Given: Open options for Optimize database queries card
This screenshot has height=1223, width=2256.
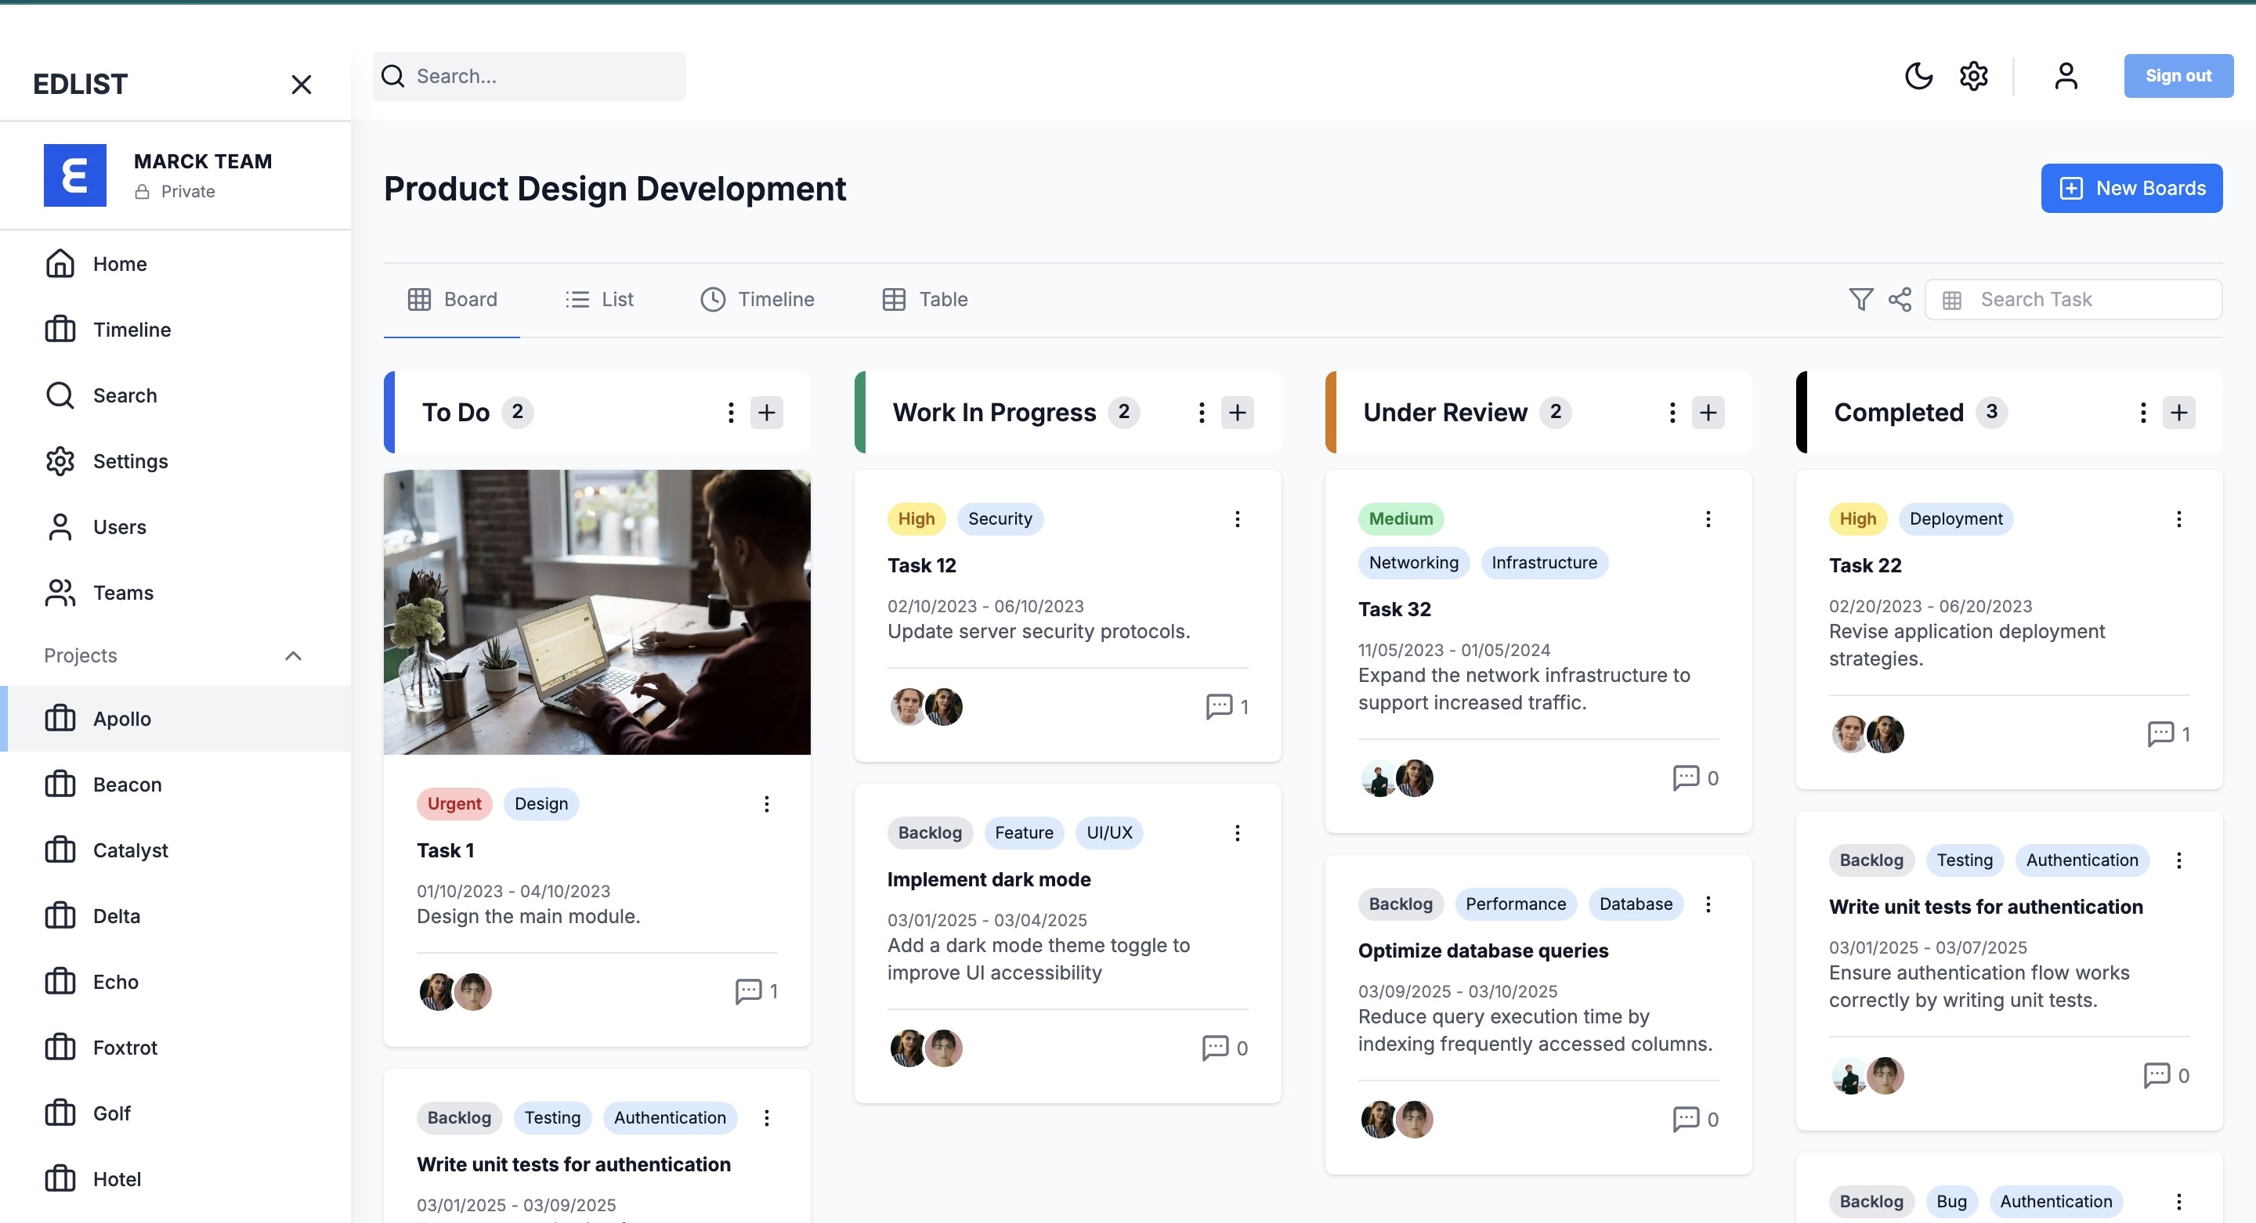Looking at the screenshot, I should (1708, 904).
